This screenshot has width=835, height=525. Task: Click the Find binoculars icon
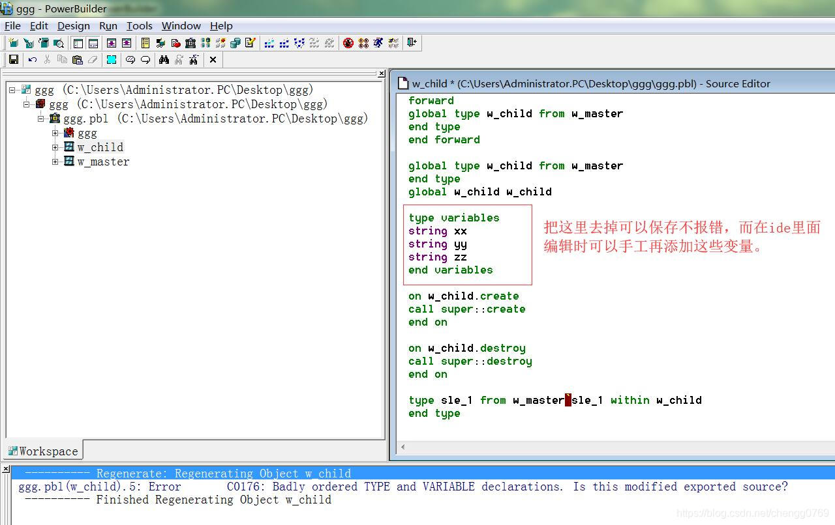pos(164,60)
